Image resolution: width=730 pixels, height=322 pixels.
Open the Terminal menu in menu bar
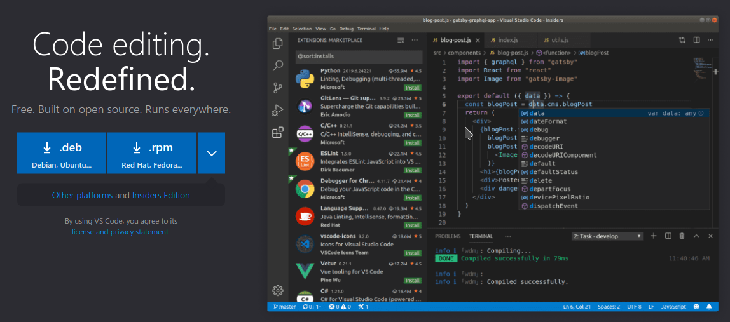366,29
